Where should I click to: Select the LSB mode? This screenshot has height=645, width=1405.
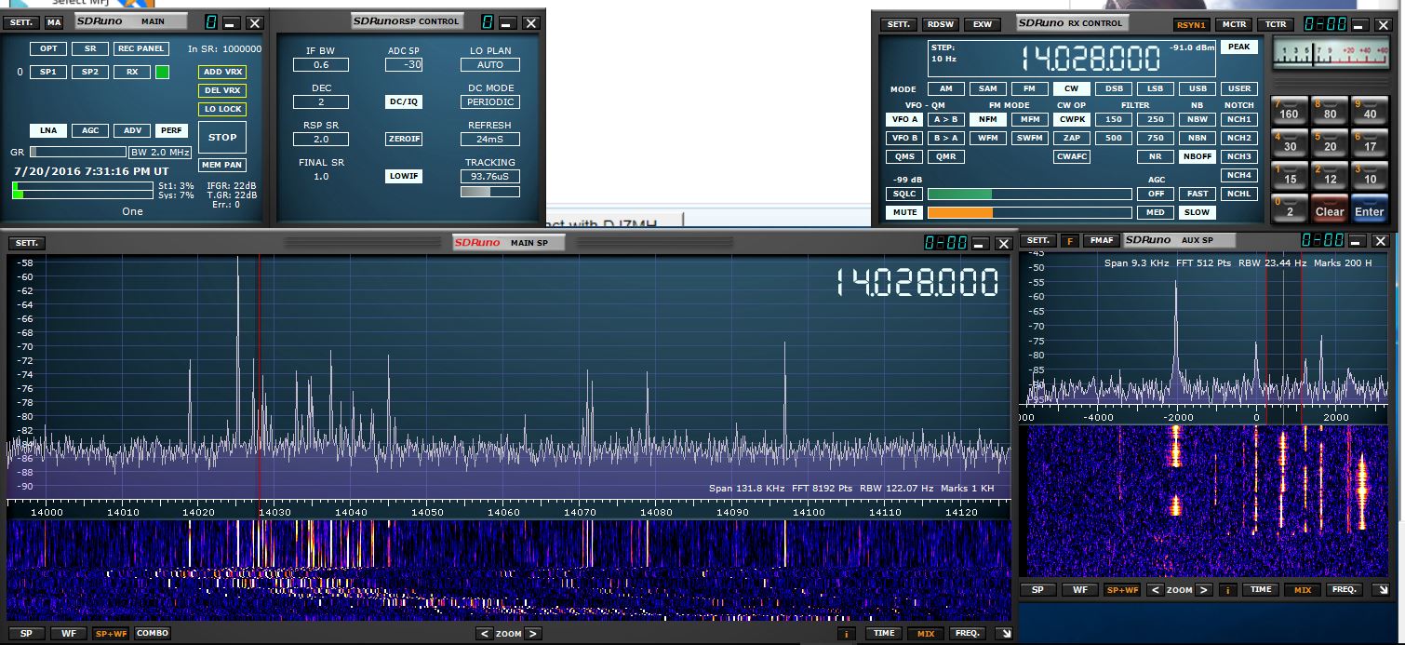[x=1155, y=89]
